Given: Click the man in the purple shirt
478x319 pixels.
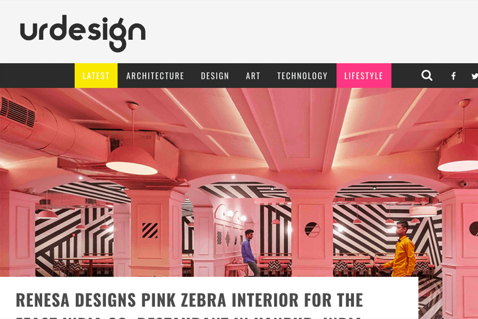Looking at the screenshot, I should coord(251,253).
